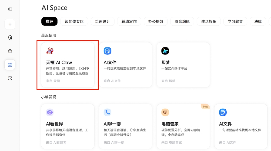Click the 和天禧语音通话 description text
The width and height of the screenshot is (271, 151).
pyautogui.click(x=125, y=132)
